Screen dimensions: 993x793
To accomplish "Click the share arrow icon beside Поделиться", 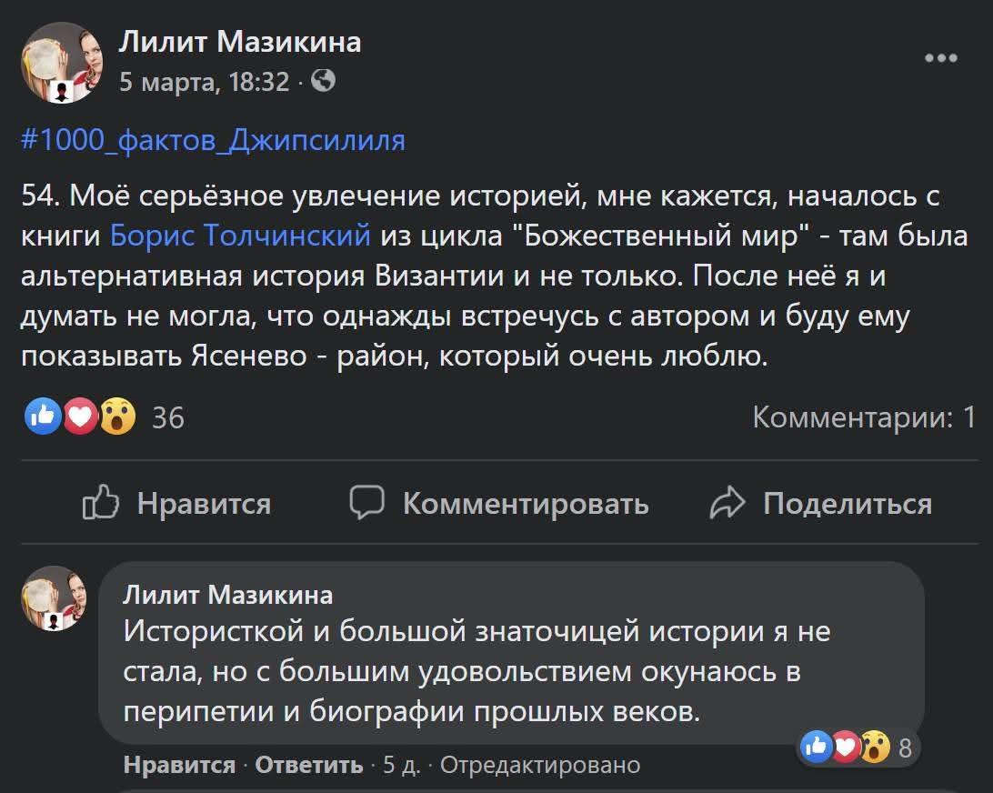I will (x=727, y=503).
